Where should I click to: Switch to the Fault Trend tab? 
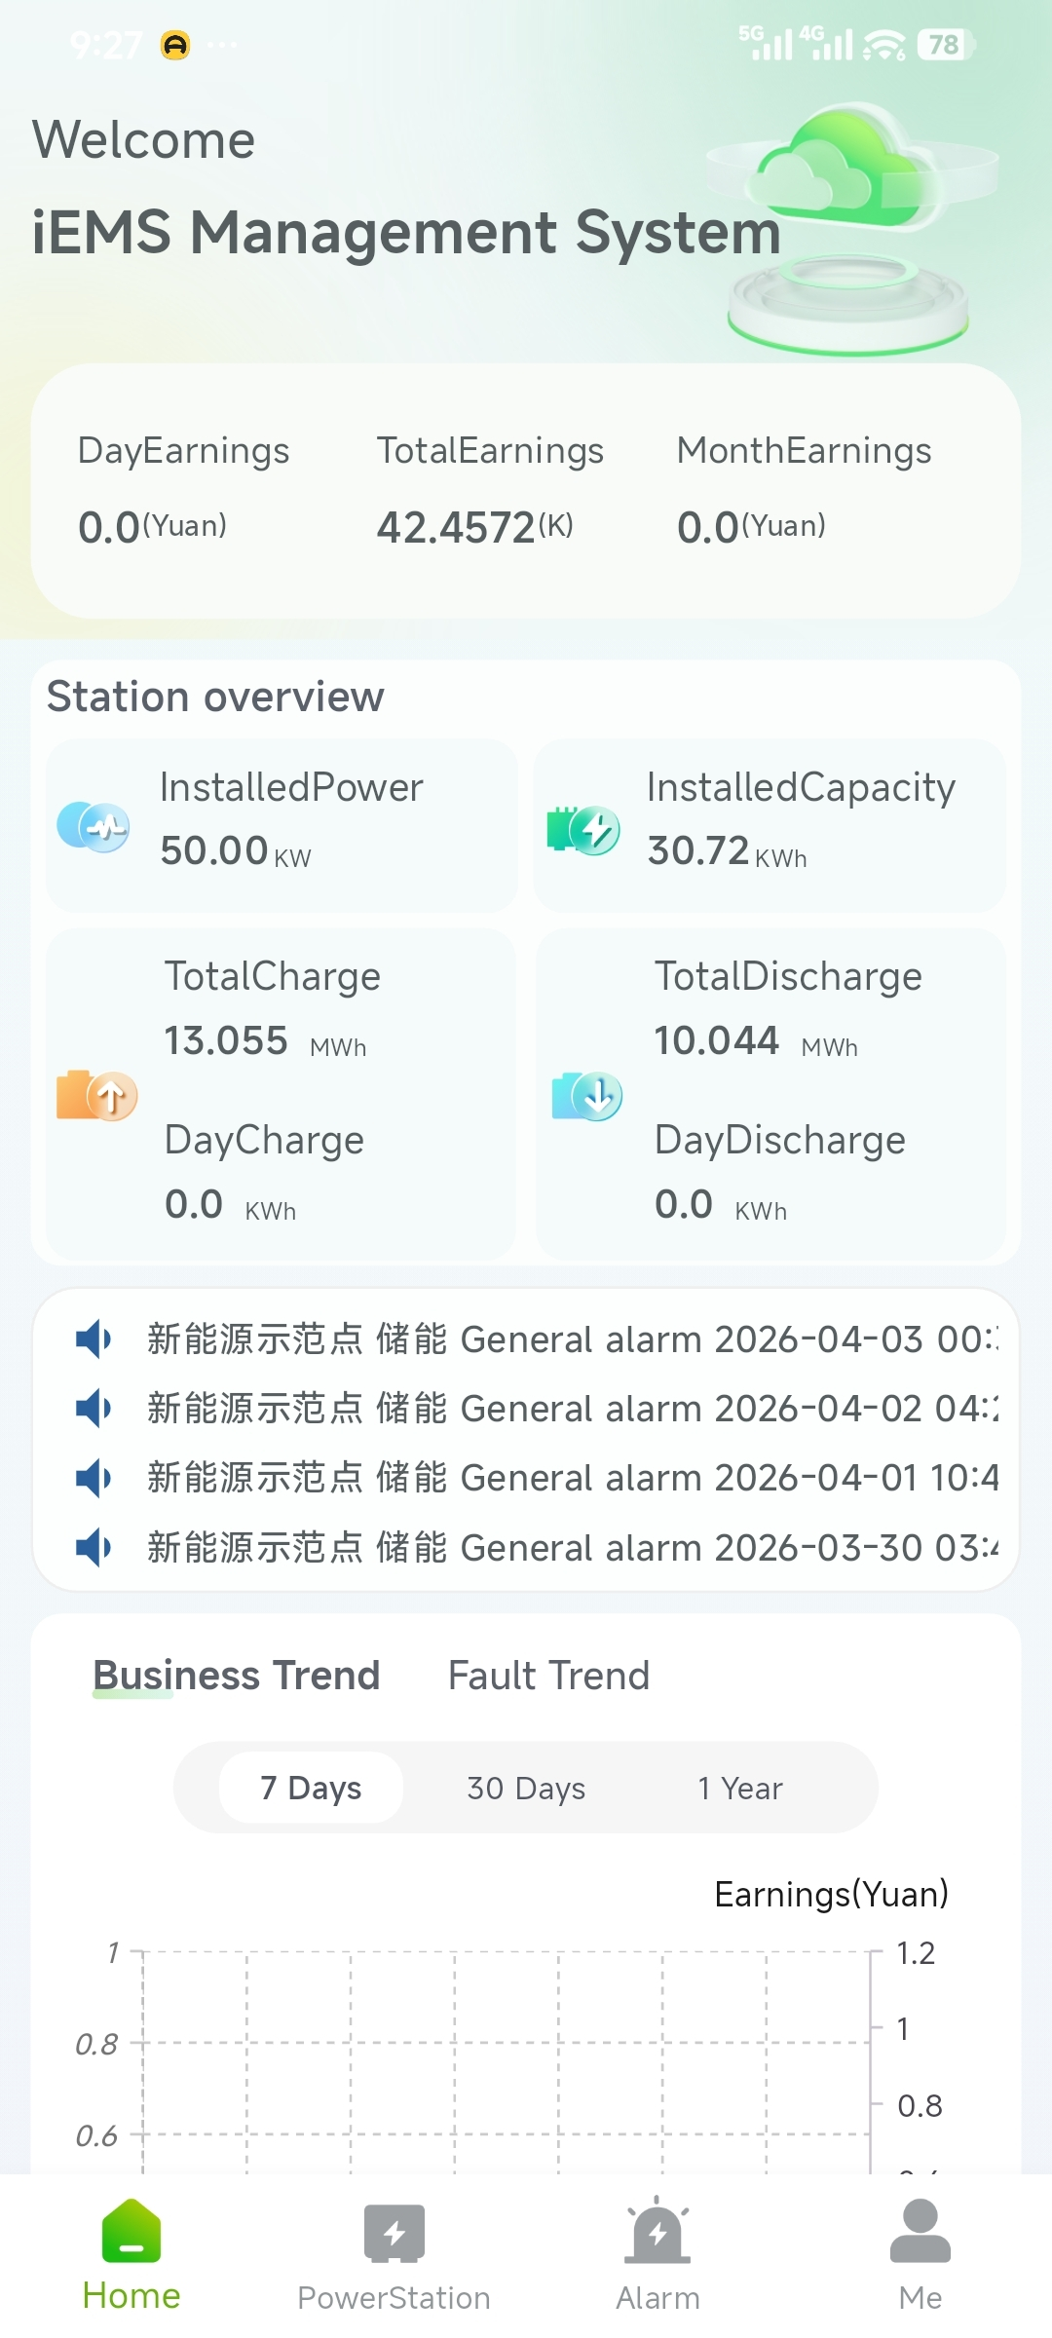click(x=548, y=1676)
